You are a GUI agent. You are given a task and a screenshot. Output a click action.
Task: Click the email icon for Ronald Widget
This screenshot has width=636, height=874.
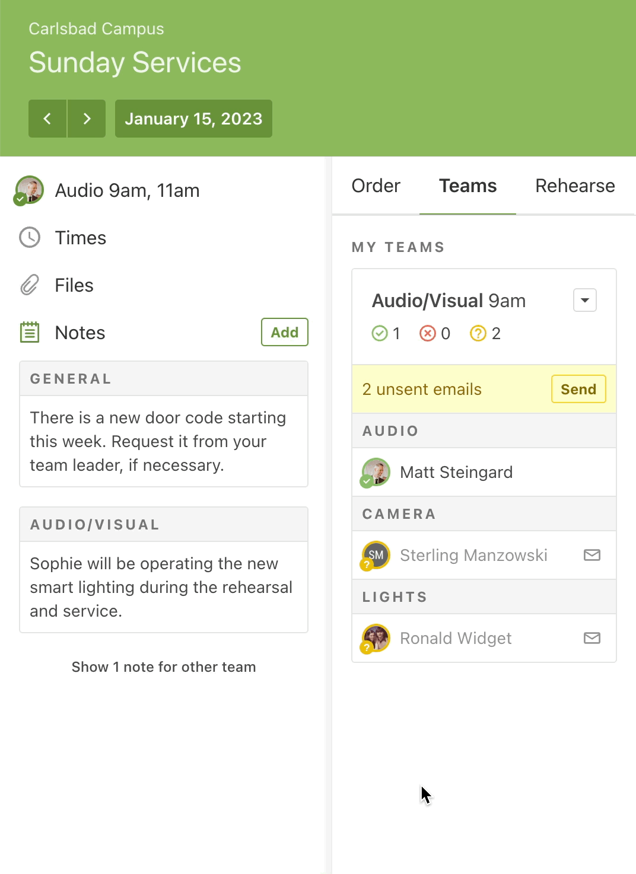[x=592, y=638]
